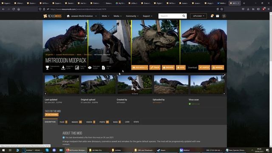Click the browser Back arrow
The height and width of the screenshot is (153, 272).
pos(3,9)
